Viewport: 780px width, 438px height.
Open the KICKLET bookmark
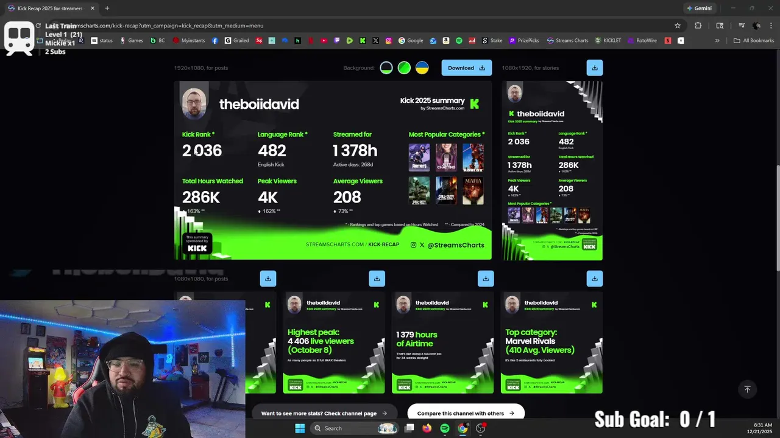[608, 41]
